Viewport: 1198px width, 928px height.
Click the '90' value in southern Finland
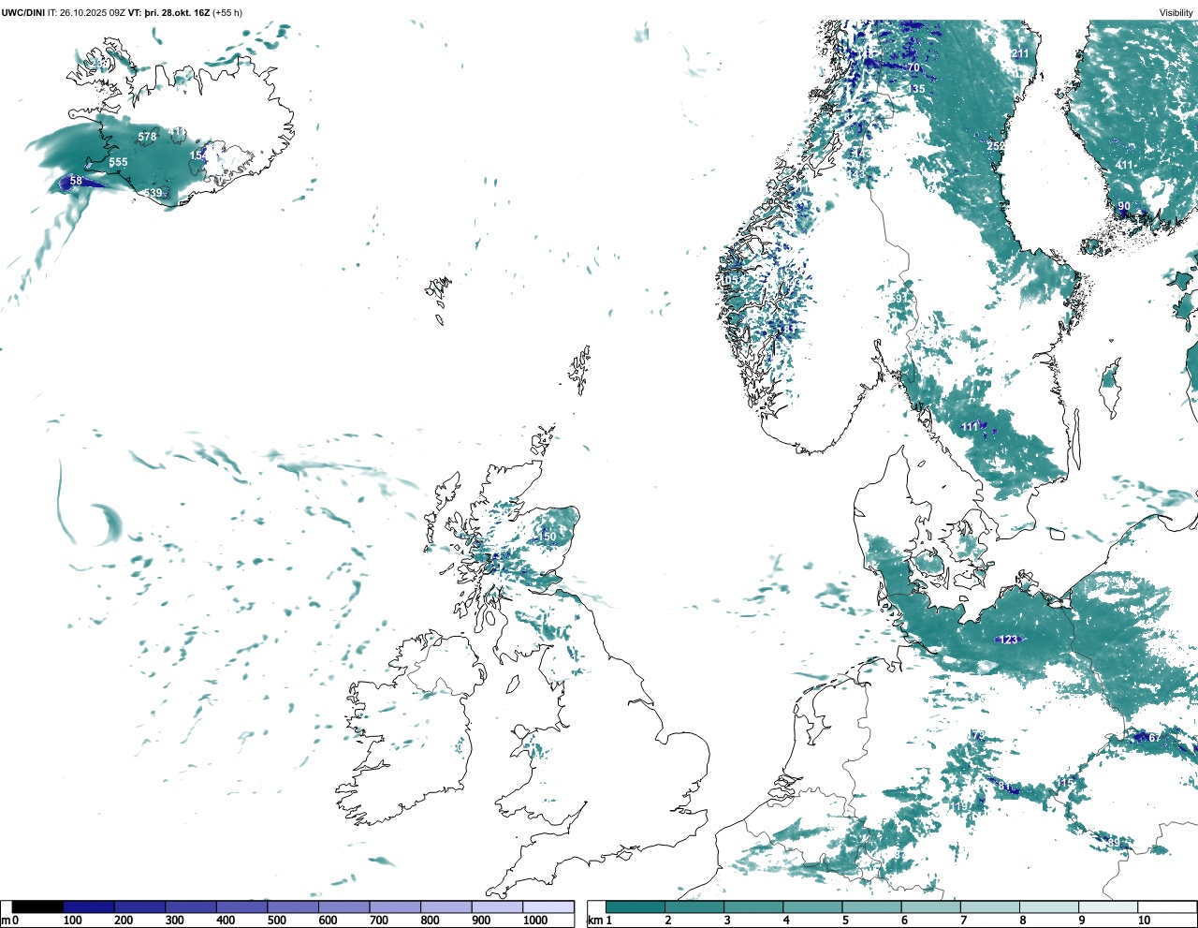[x=1124, y=206]
